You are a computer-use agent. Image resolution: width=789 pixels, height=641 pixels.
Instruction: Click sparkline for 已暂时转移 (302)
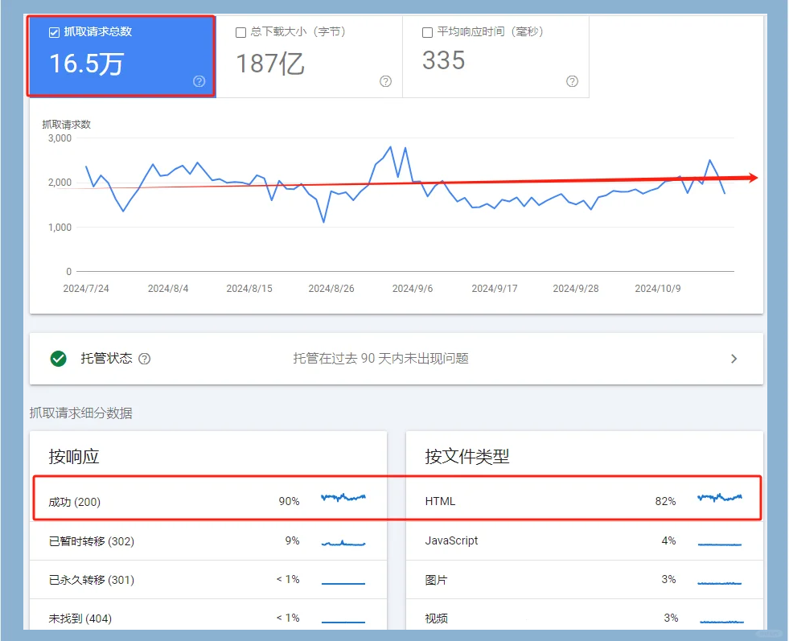(343, 543)
